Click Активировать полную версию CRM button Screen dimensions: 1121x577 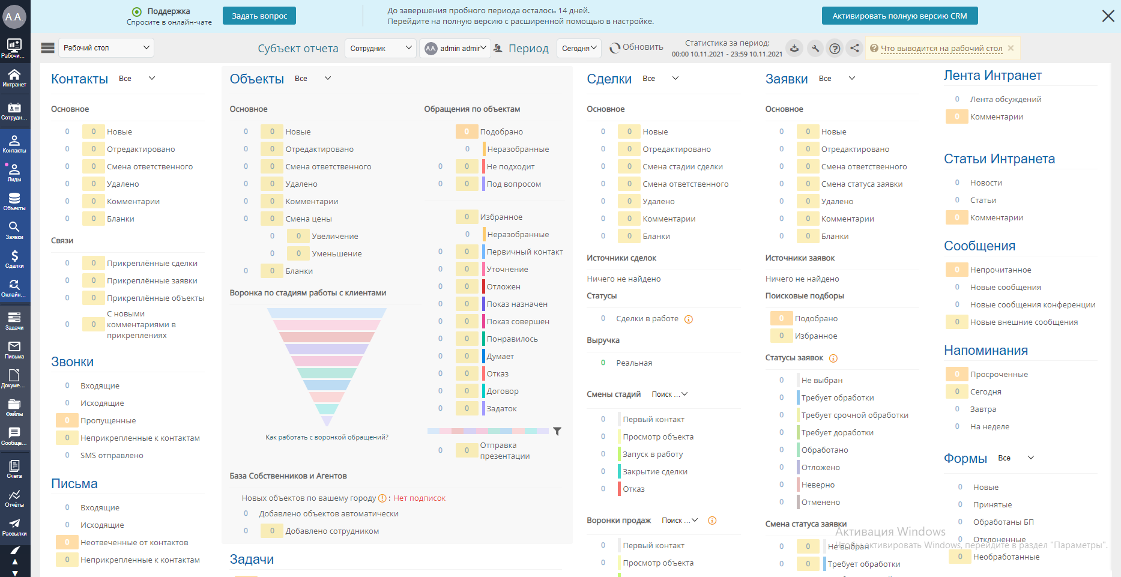click(x=899, y=16)
